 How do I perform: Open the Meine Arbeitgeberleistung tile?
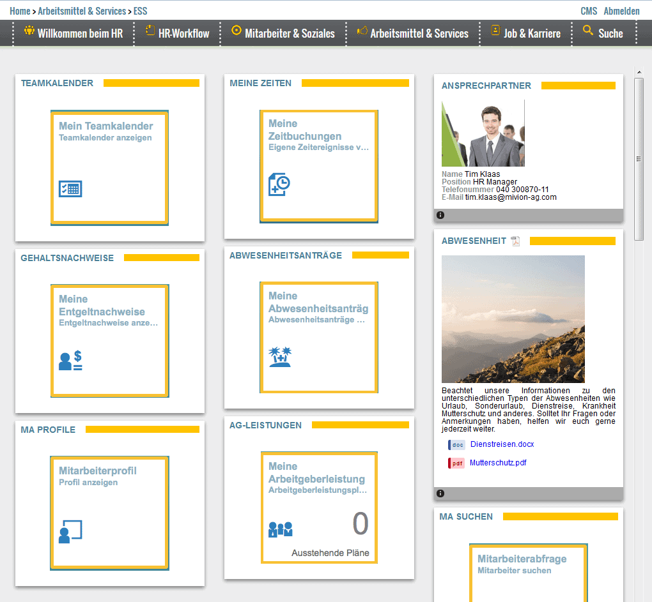tap(319, 508)
